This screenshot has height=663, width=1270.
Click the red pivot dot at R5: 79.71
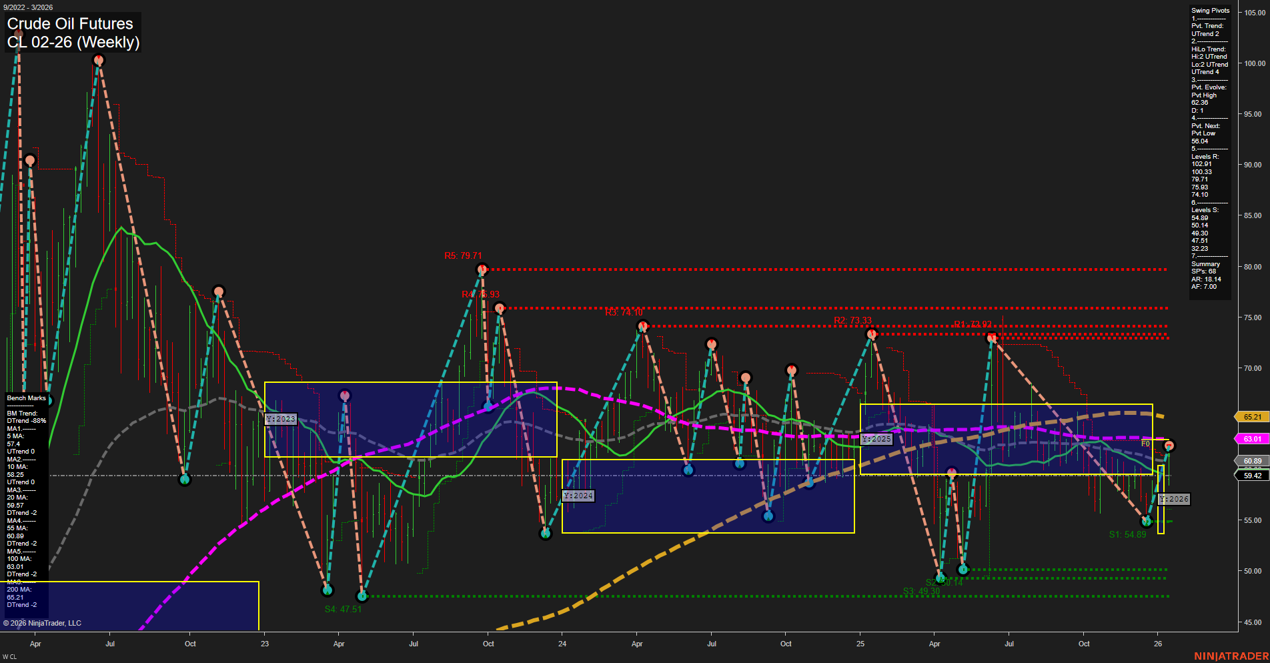[482, 269]
